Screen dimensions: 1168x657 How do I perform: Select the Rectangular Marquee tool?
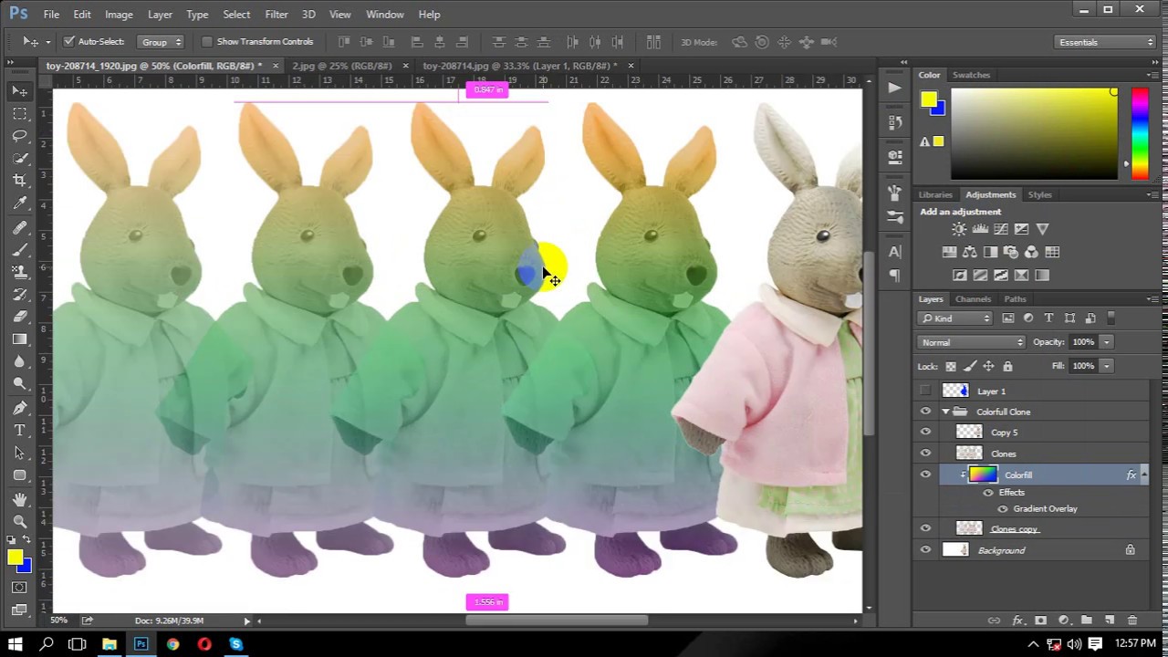[x=19, y=113]
